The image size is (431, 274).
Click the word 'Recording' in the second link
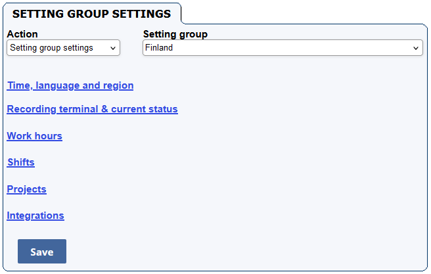[x=32, y=109]
